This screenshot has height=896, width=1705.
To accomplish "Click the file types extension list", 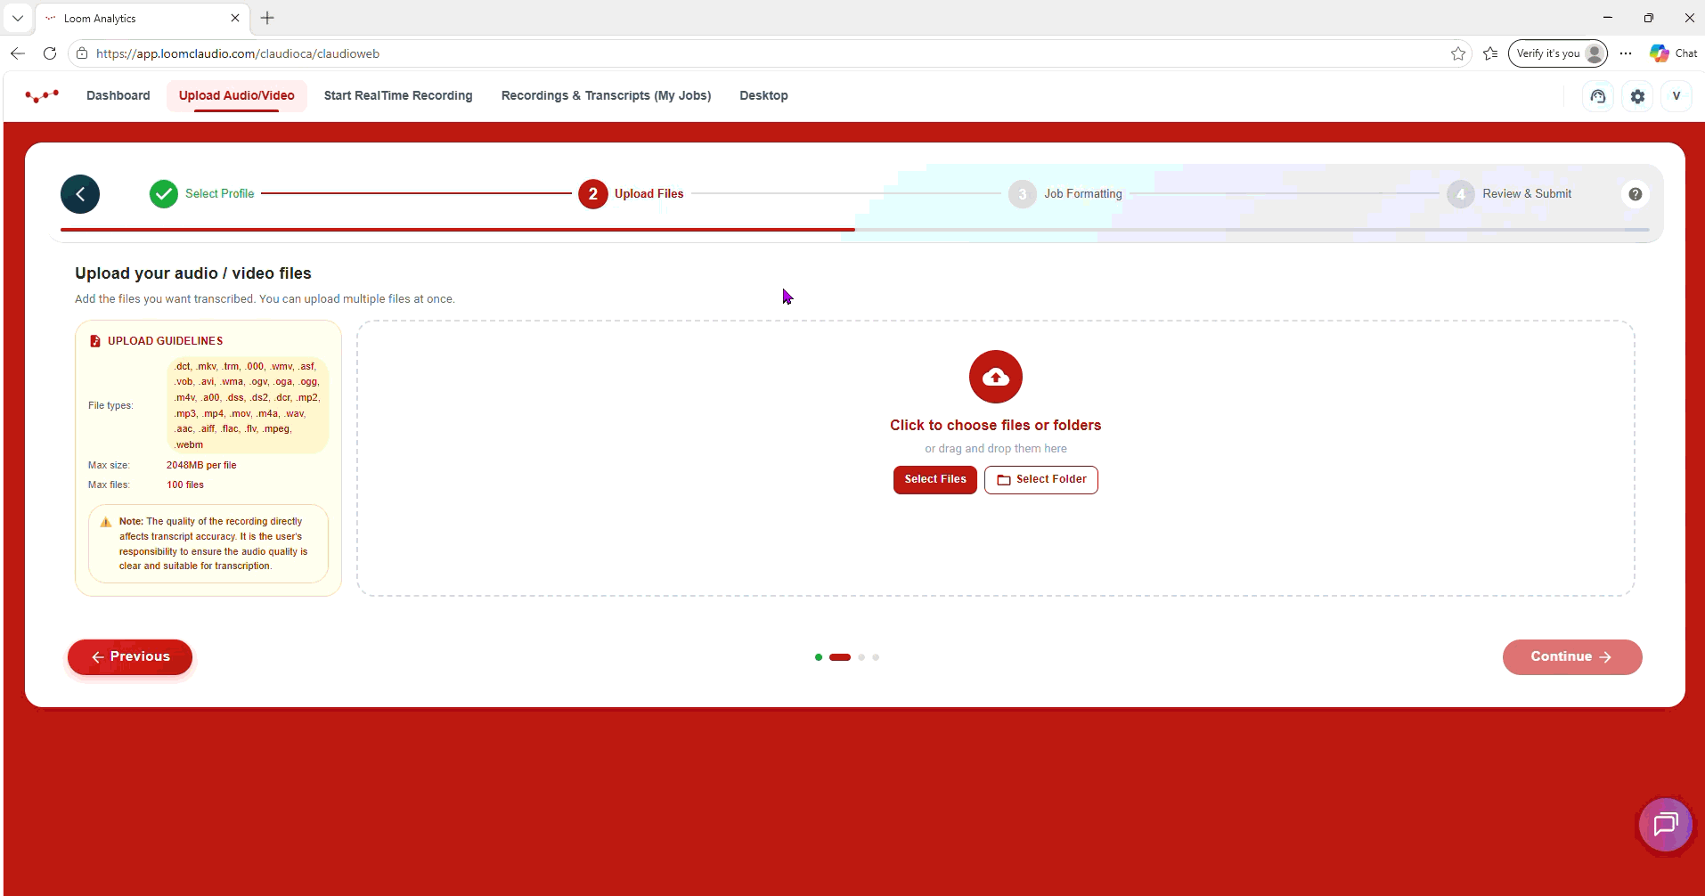I will tap(248, 405).
